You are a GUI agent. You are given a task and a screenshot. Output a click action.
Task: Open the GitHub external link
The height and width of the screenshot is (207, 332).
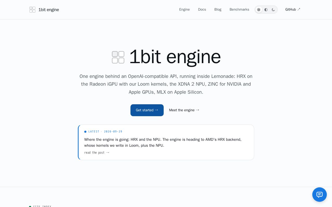click(x=293, y=10)
